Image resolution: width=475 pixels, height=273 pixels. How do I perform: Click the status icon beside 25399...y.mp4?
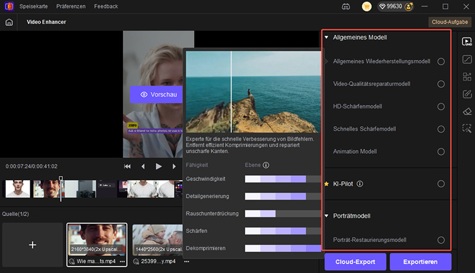pos(136,262)
